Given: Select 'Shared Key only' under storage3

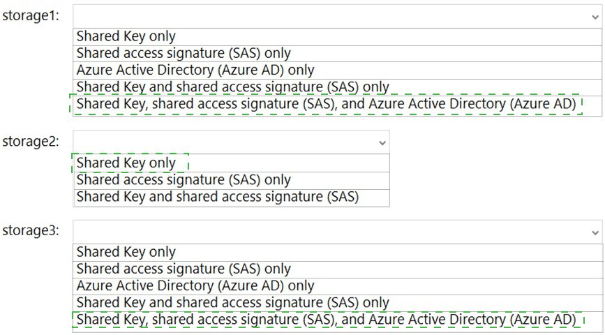Looking at the screenshot, I should tap(337, 252).
